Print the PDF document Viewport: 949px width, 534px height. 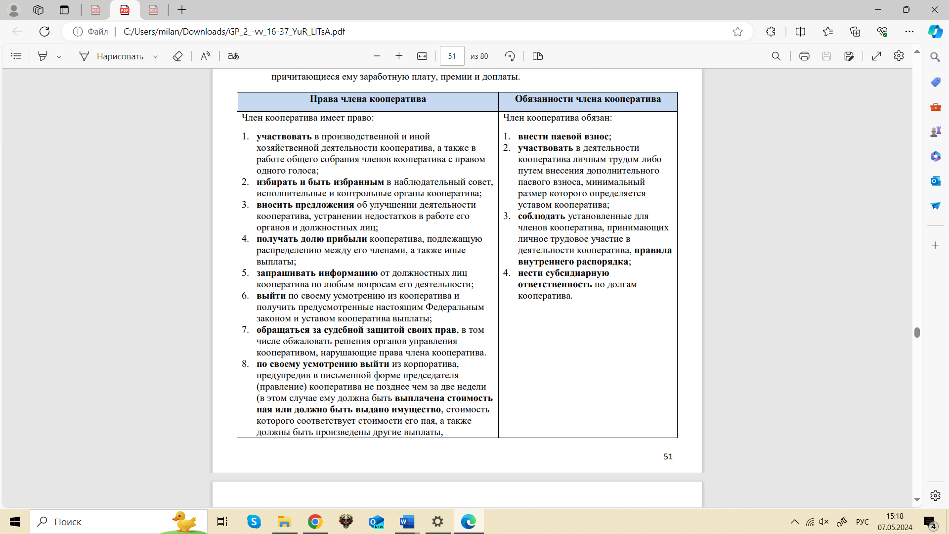(804, 56)
